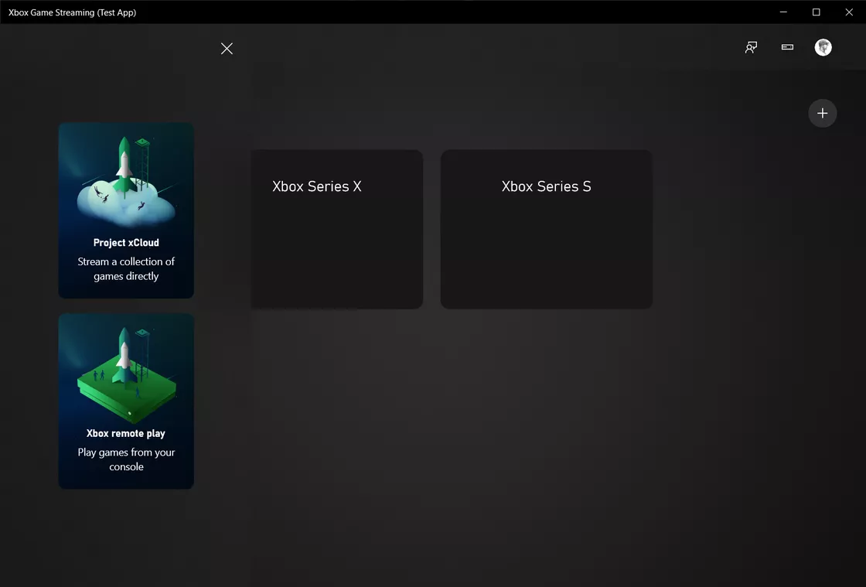Click the console/gamepad icon near profile
The image size is (866, 587).
(x=786, y=47)
